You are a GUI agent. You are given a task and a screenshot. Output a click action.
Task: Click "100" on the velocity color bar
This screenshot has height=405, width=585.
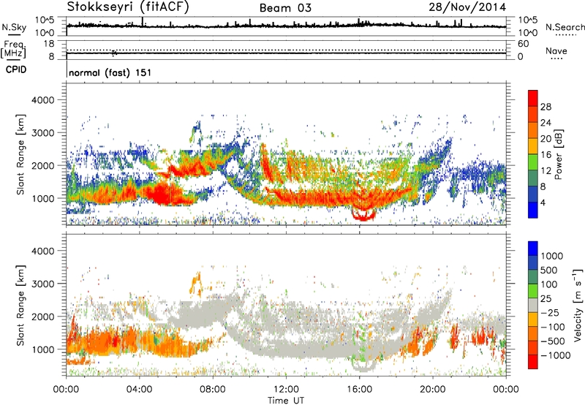(x=549, y=284)
